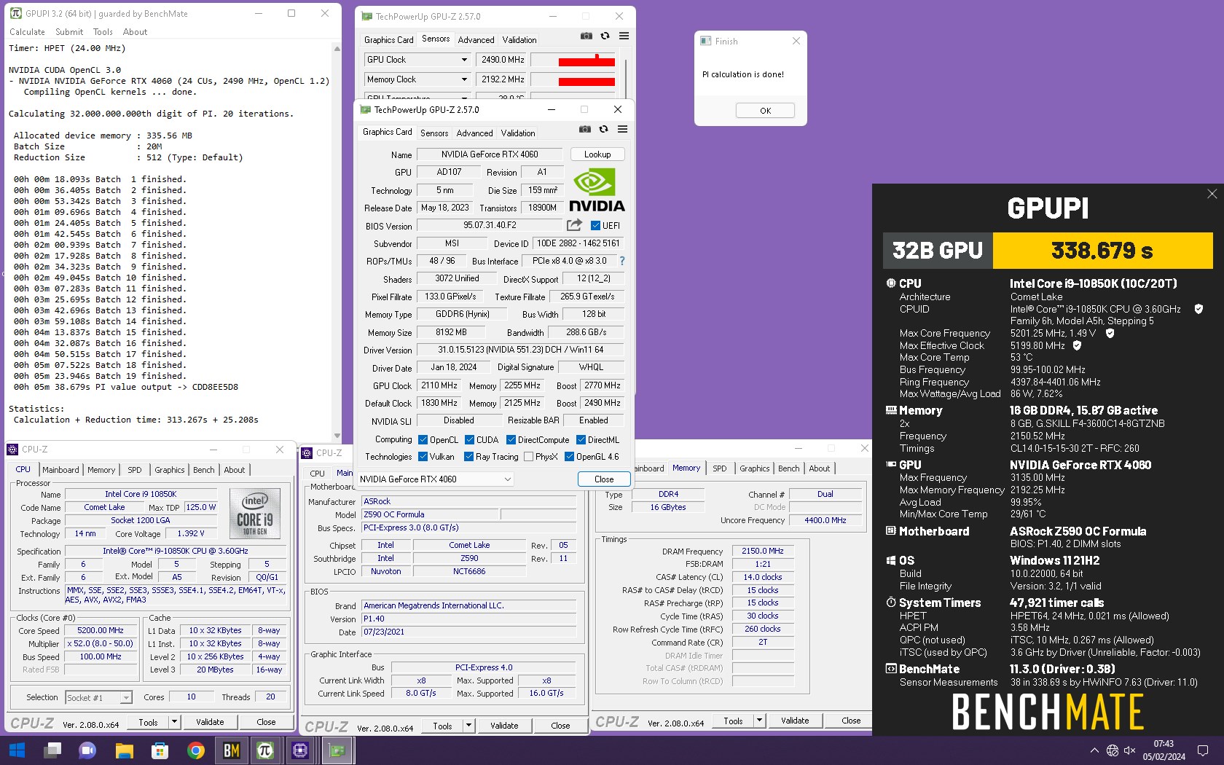Open SPD tab in right CPU-Z window
This screenshot has height=765, width=1224.
(720, 468)
